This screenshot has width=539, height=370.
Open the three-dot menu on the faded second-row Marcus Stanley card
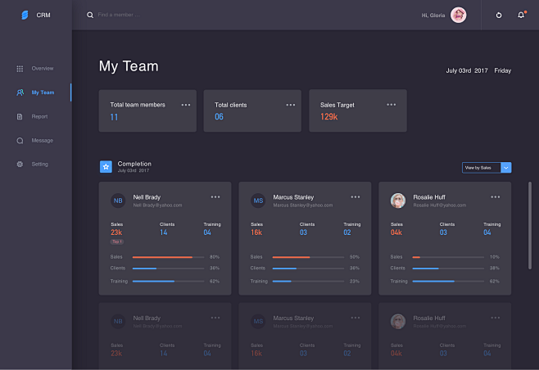[356, 318]
